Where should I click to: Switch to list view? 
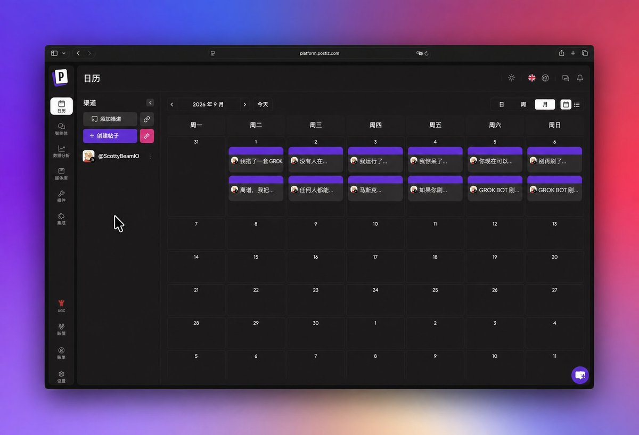point(577,105)
